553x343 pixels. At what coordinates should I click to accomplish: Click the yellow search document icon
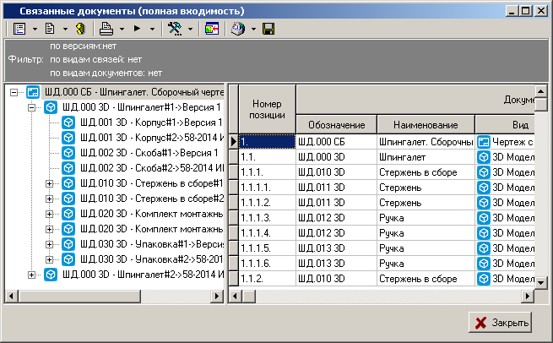tap(80, 29)
